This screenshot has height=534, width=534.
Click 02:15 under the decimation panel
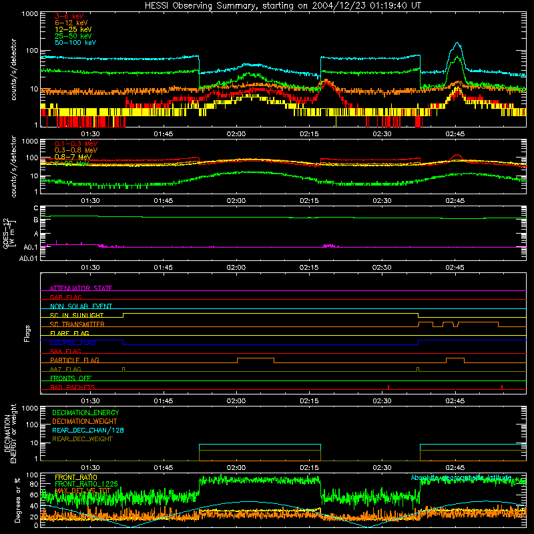pyautogui.click(x=309, y=468)
